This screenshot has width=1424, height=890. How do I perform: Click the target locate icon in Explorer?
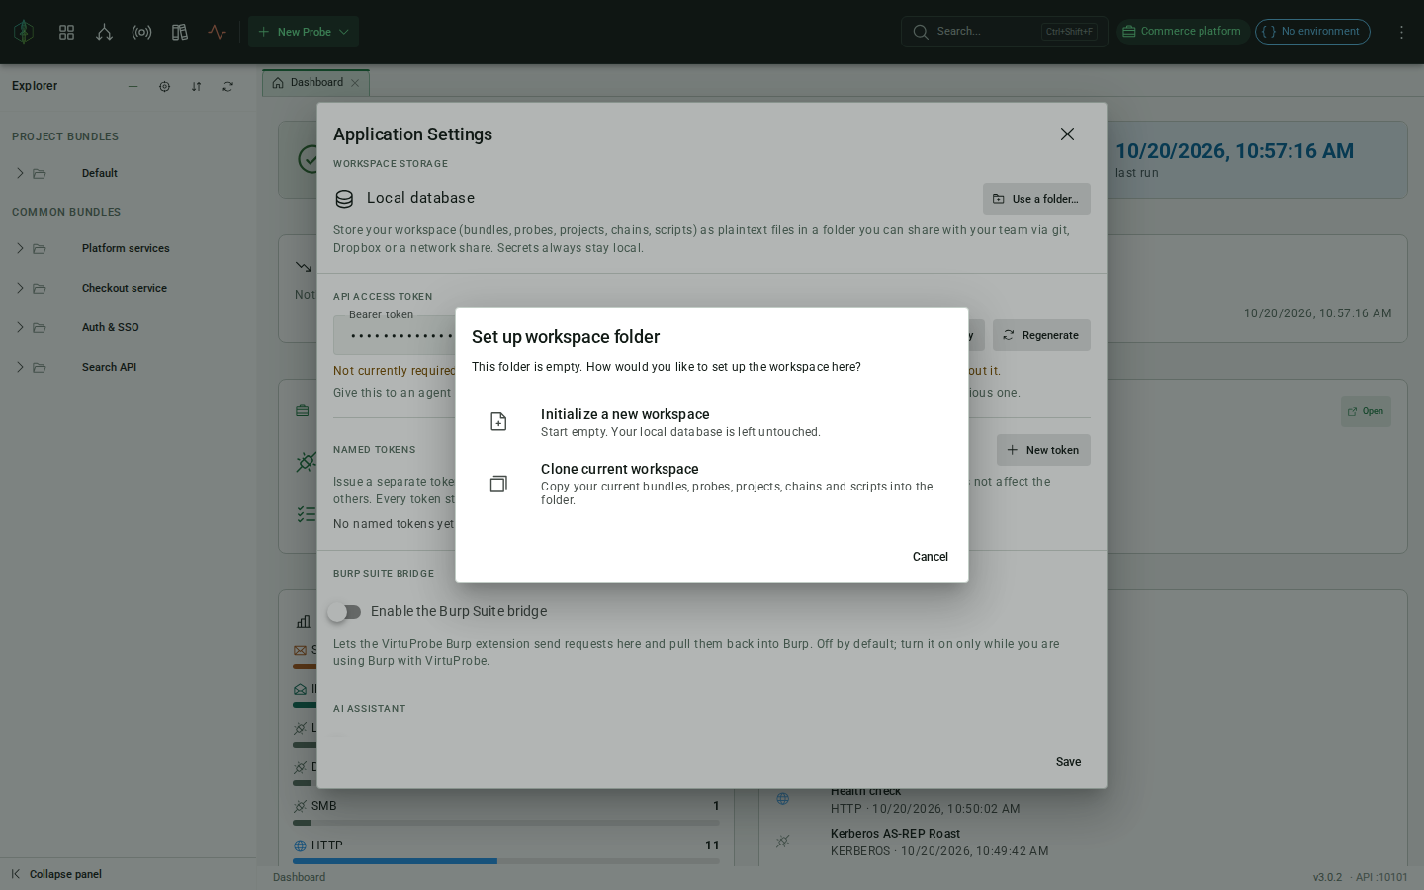pos(164,86)
